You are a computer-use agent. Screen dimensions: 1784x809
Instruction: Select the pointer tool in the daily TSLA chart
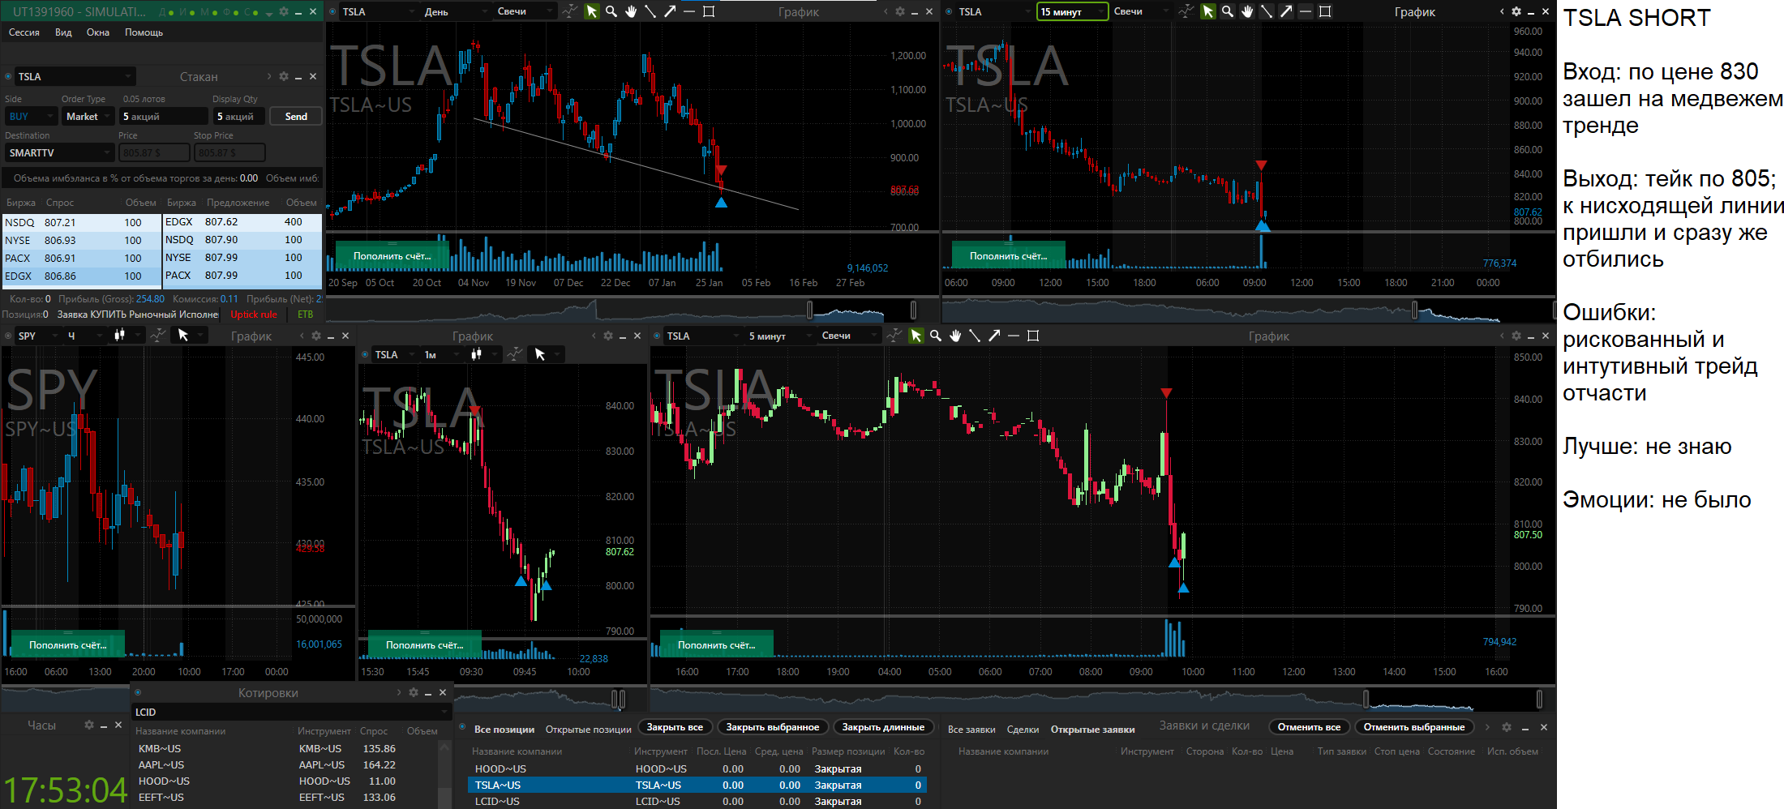[591, 11]
